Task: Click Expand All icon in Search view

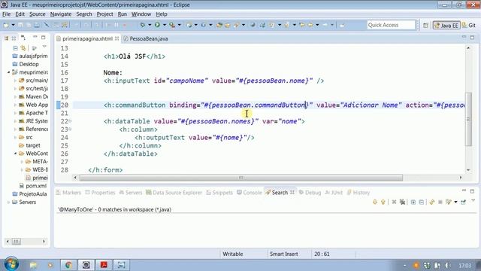Action: pyautogui.click(x=413, y=202)
